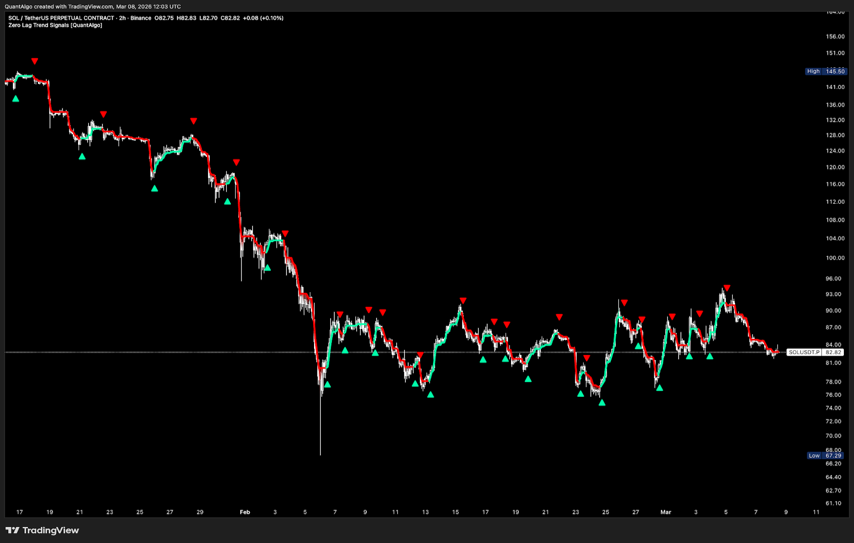The height and width of the screenshot is (543, 854).
Task: Click the topmost red sell arrow near 151
Action: (34, 61)
